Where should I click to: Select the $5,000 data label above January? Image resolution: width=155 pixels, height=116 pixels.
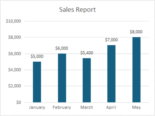point(37,56)
